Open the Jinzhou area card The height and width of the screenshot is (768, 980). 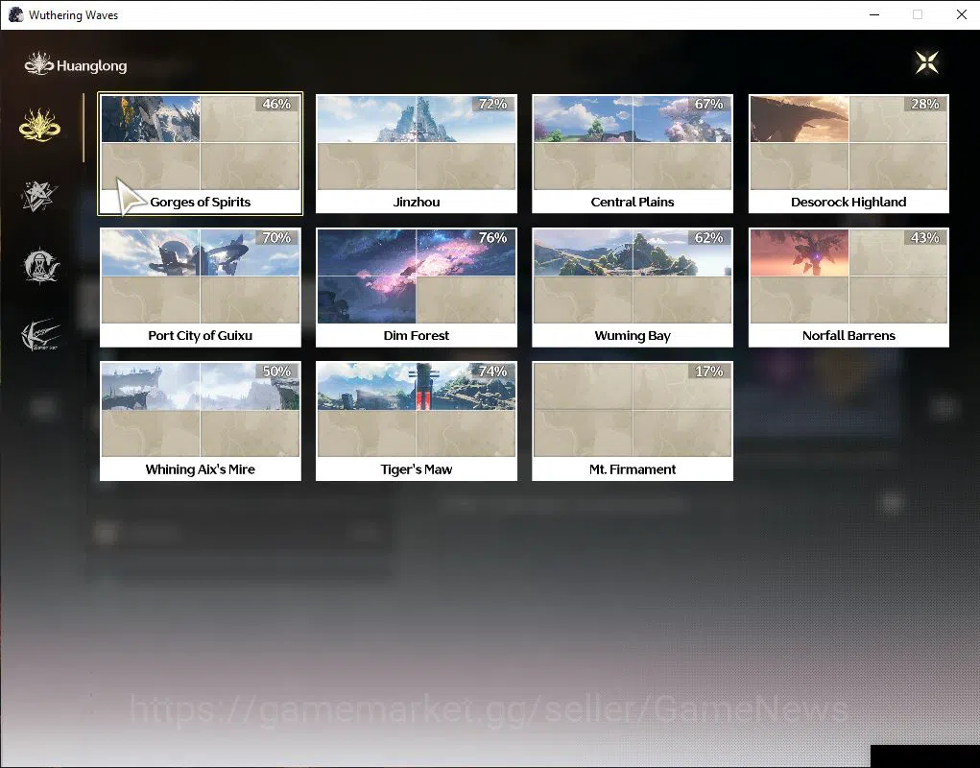[x=417, y=154]
